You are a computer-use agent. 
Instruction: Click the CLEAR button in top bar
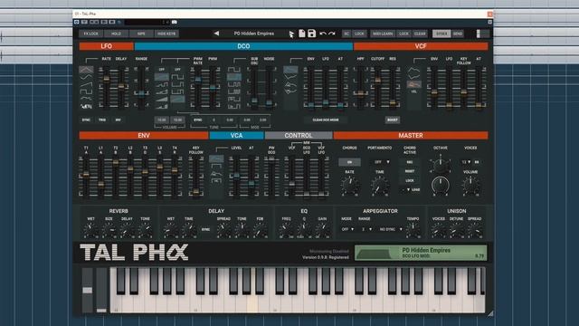click(420, 34)
